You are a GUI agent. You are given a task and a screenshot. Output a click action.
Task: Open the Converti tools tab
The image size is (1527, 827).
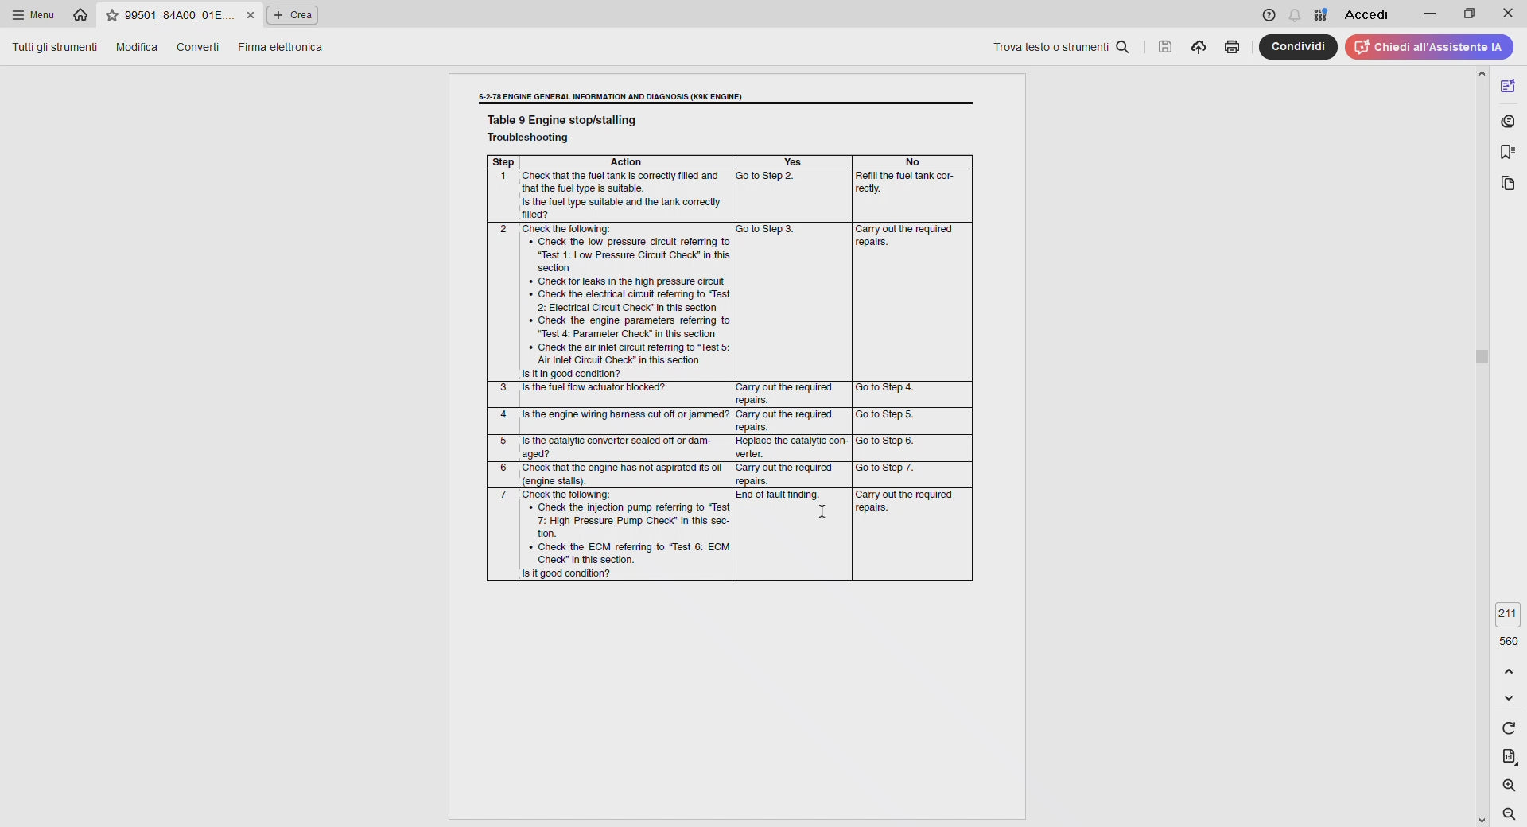pyautogui.click(x=197, y=47)
